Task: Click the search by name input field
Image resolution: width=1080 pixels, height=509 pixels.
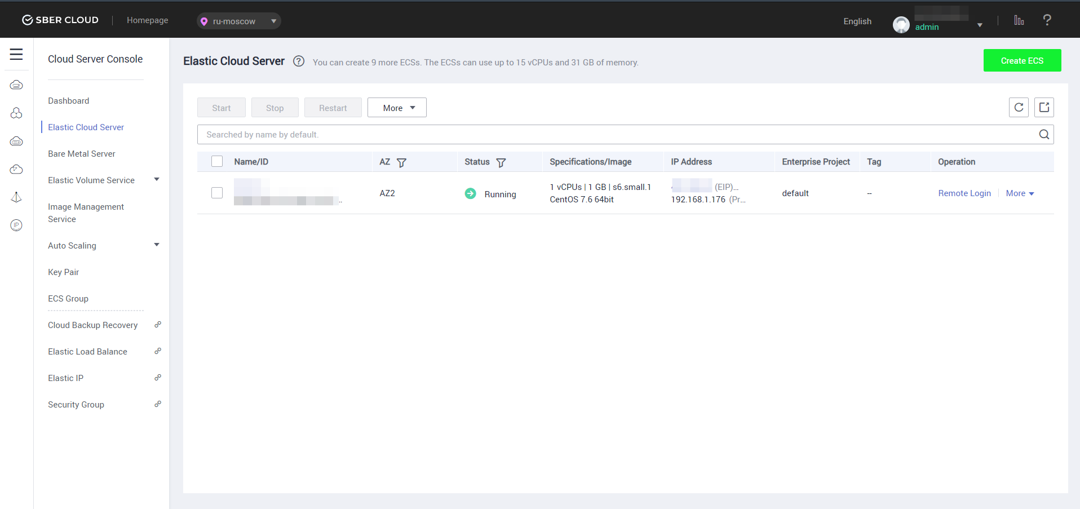Action: (x=614, y=135)
